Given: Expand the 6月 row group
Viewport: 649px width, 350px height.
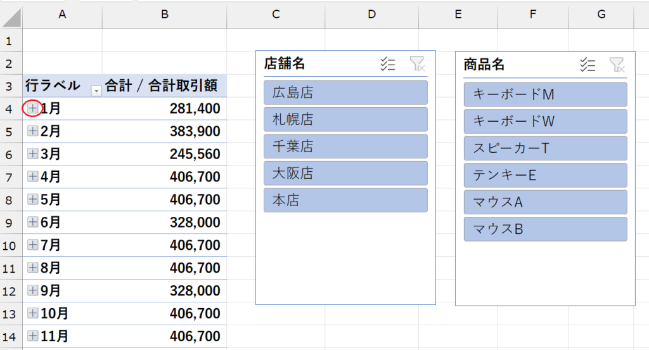Looking at the screenshot, I should pos(33,223).
